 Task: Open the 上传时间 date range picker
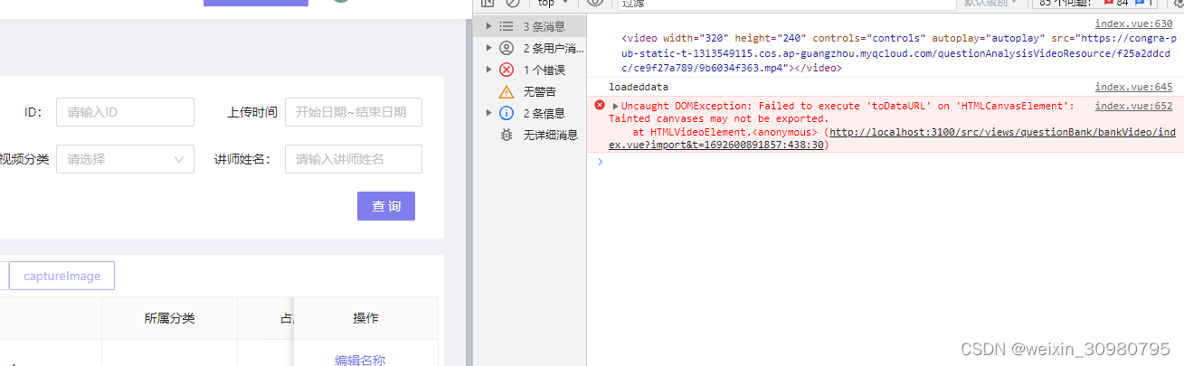353,112
